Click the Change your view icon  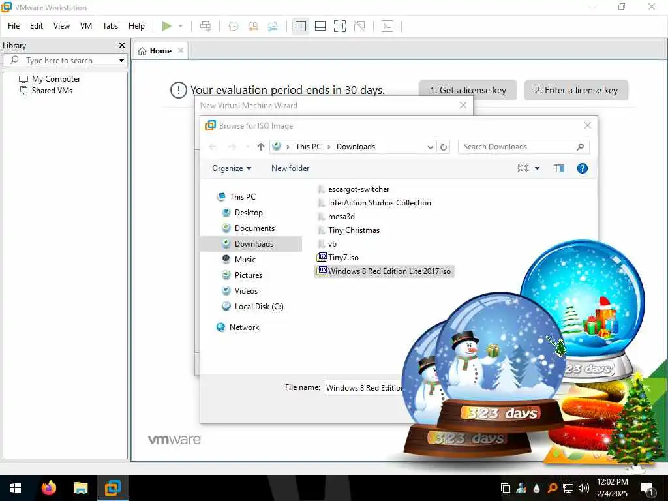click(x=523, y=168)
